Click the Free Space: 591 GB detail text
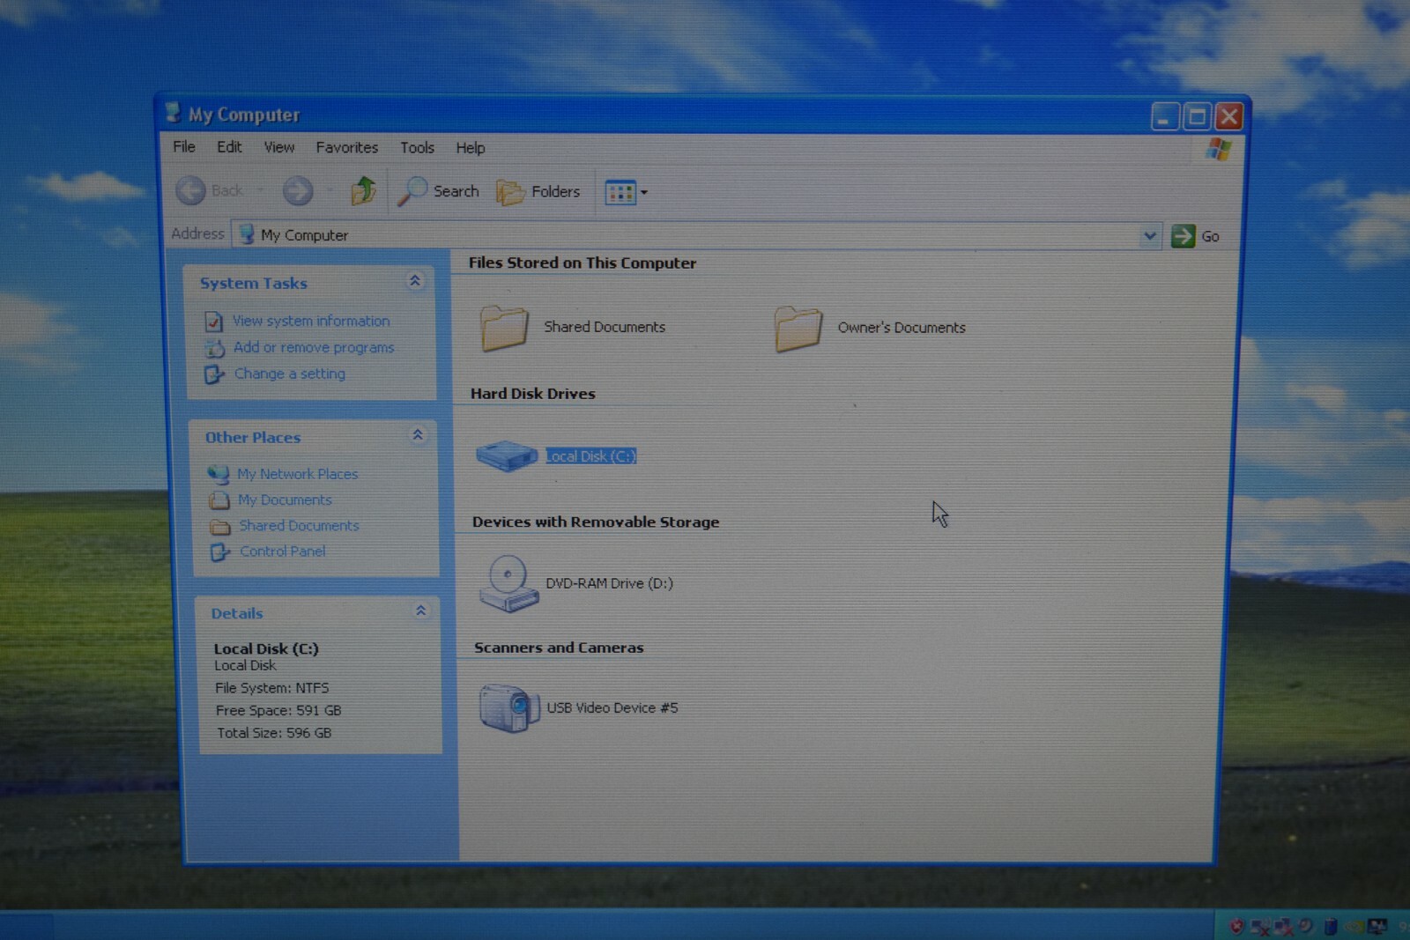1410x940 pixels. tap(278, 710)
